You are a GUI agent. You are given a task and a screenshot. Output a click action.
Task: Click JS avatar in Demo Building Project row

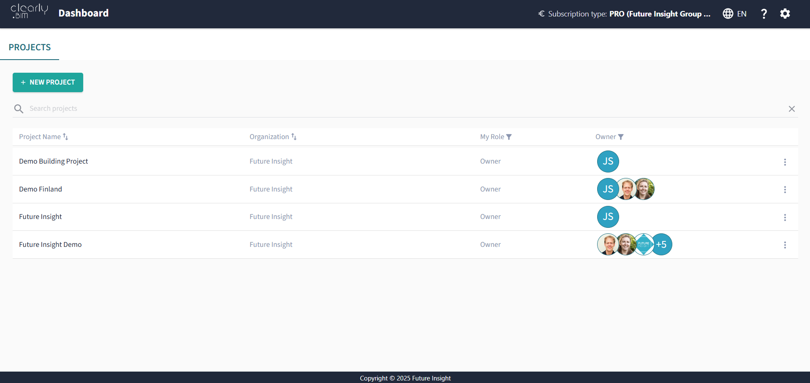point(608,161)
